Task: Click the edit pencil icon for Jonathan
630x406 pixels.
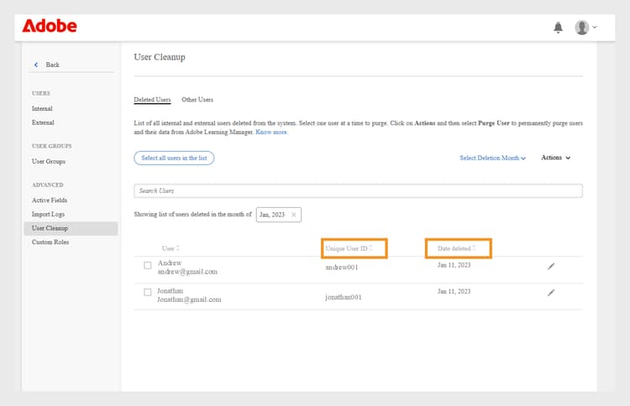Action: click(551, 293)
